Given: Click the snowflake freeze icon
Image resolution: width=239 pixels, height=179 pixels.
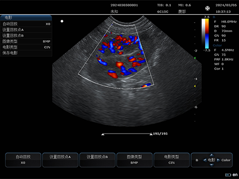Looking at the screenshot, I should click(207, 8).
